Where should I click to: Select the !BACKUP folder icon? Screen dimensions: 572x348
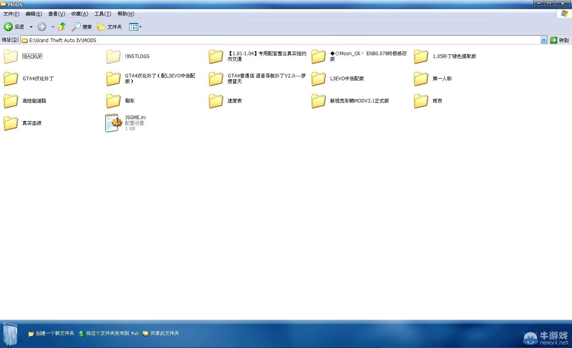11,56
